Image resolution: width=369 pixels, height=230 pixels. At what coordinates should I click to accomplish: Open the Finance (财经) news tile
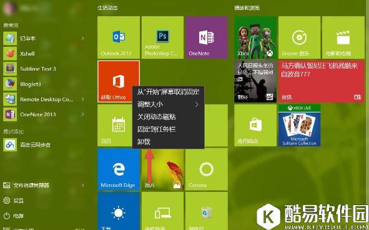coord(255,81)
